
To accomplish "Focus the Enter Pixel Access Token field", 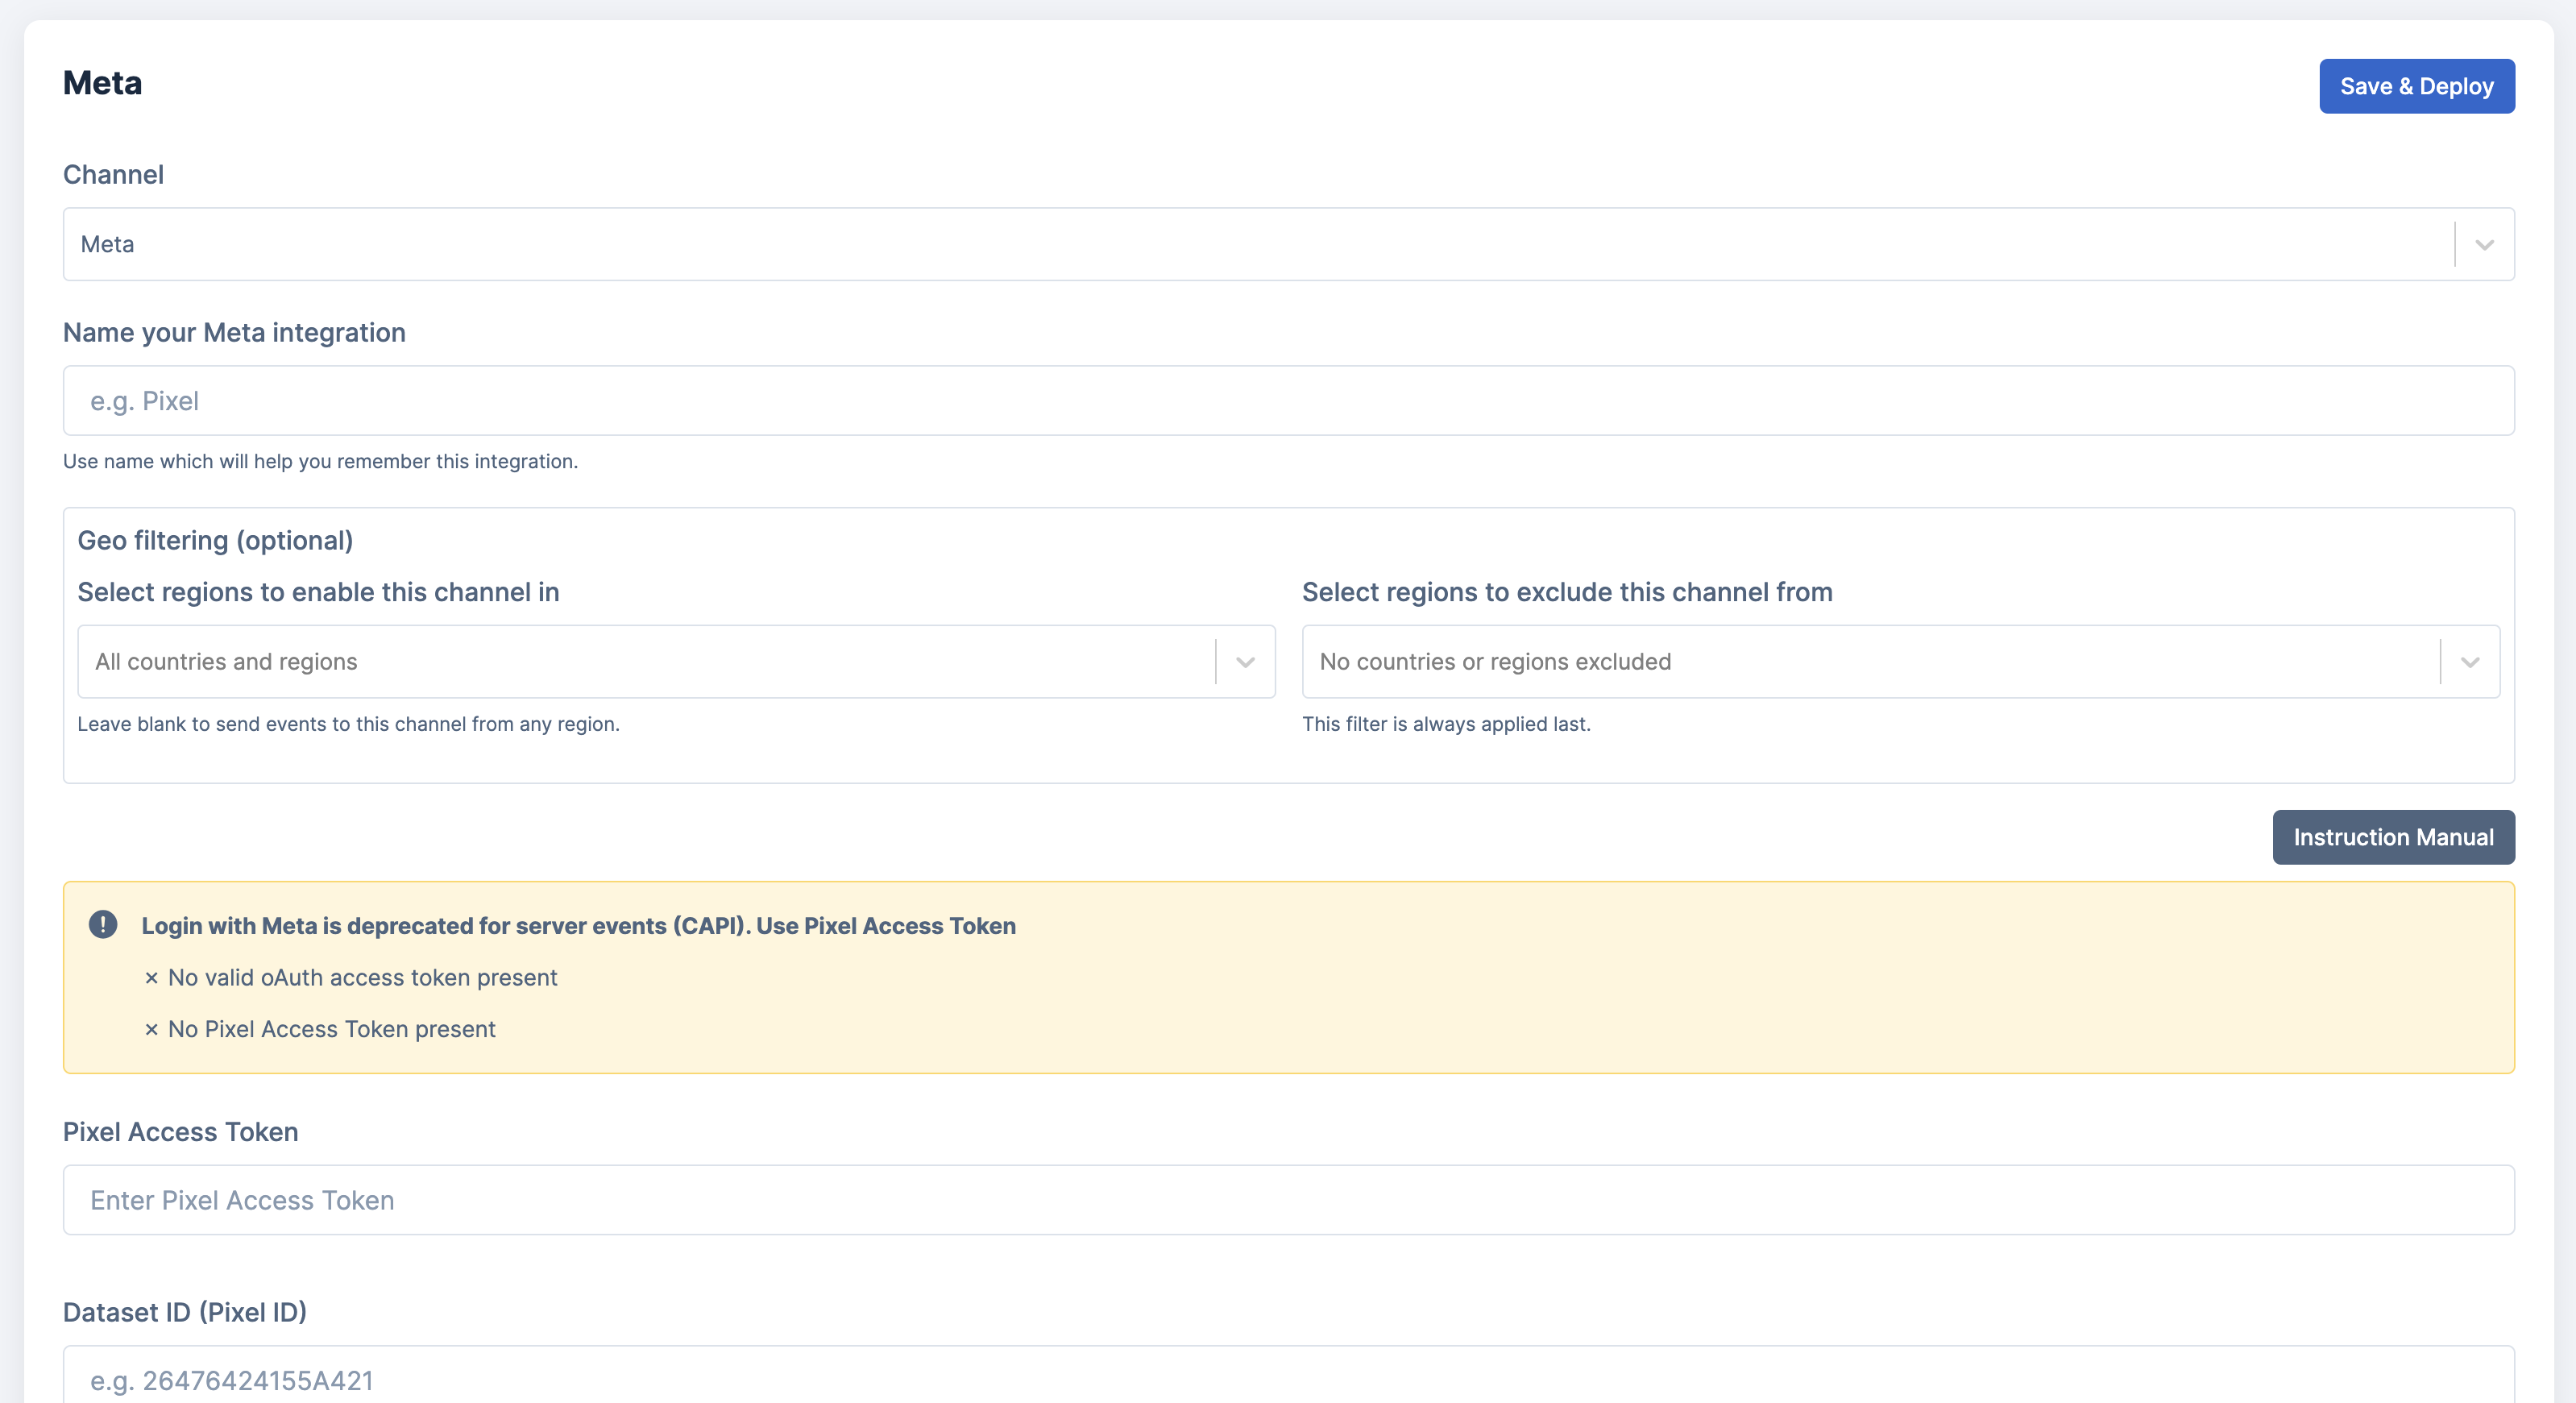I will click(1288, 1200).
